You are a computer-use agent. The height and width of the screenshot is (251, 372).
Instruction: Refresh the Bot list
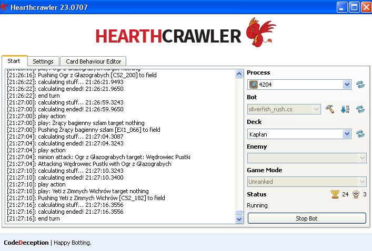(x=360, y=109)
